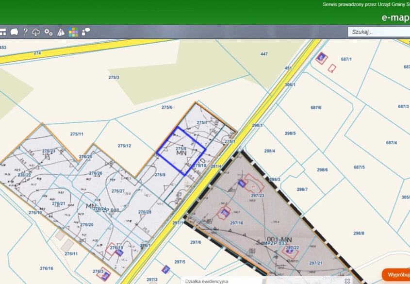Select parcel label 447
The width and height of the screenshot is (410, 284).
tap(264, 54)
